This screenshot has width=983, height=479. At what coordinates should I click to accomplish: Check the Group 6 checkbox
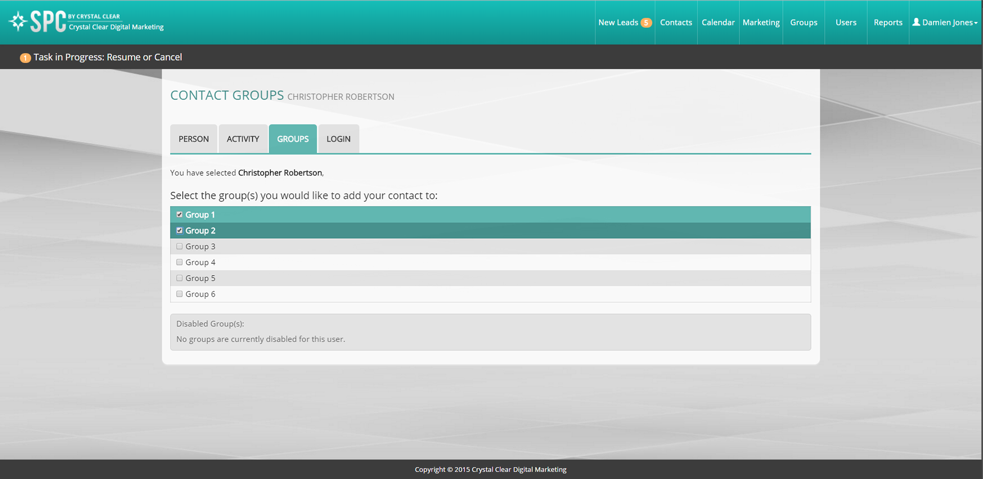click(x=179, y=294)
